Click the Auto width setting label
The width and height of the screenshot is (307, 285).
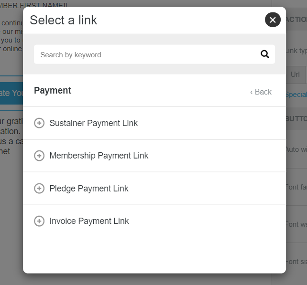coord(296,149)
